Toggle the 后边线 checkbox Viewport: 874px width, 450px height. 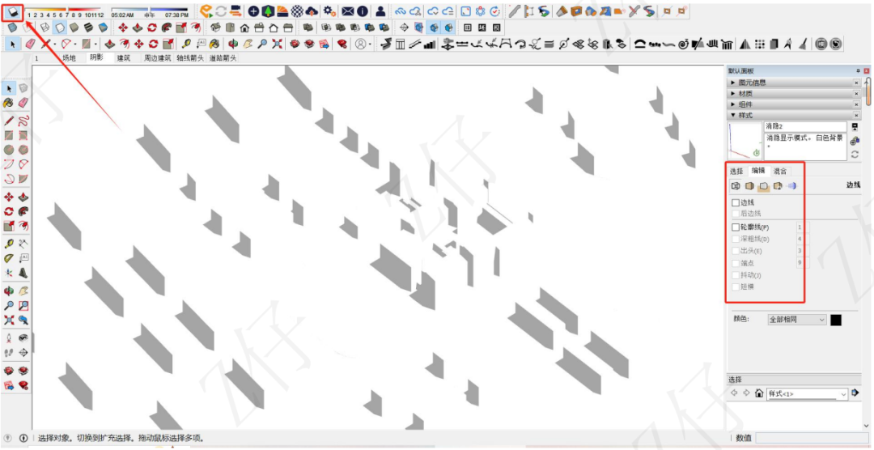(x=735, y=213)
